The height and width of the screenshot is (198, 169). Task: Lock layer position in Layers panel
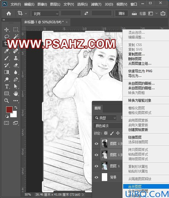pyautogui.click(x=118, y=133)
